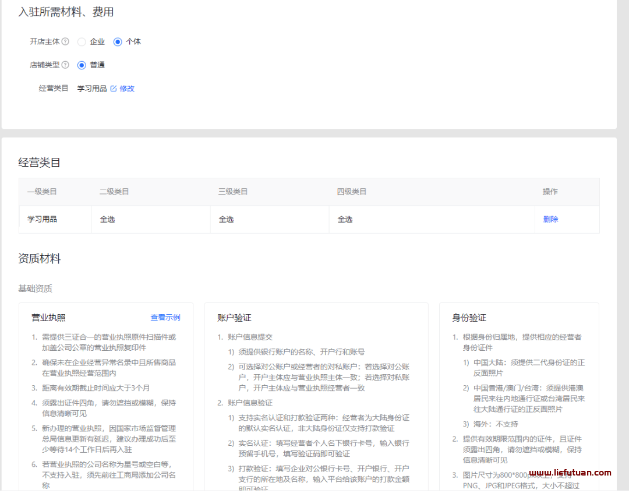
Task: Open 查看示例 next to 营业执照
Action: pos(165,318)
